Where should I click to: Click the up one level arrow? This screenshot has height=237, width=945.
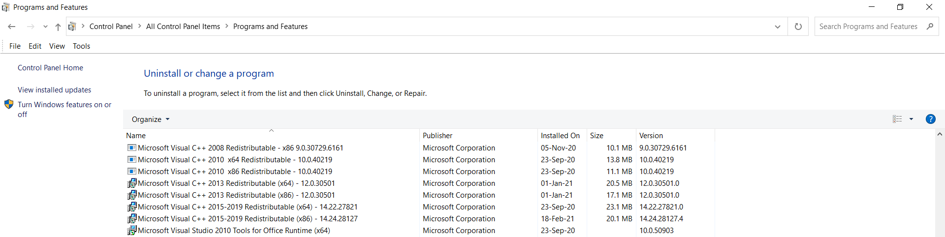point(58,27)
